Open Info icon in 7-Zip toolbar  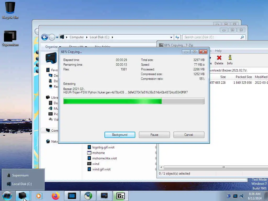pos(230,60)
